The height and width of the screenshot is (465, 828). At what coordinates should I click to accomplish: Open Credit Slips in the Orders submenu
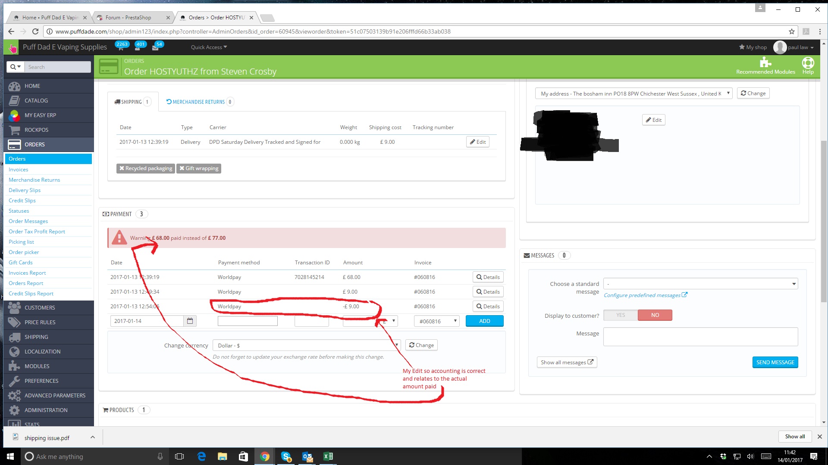tap(22, 201)
